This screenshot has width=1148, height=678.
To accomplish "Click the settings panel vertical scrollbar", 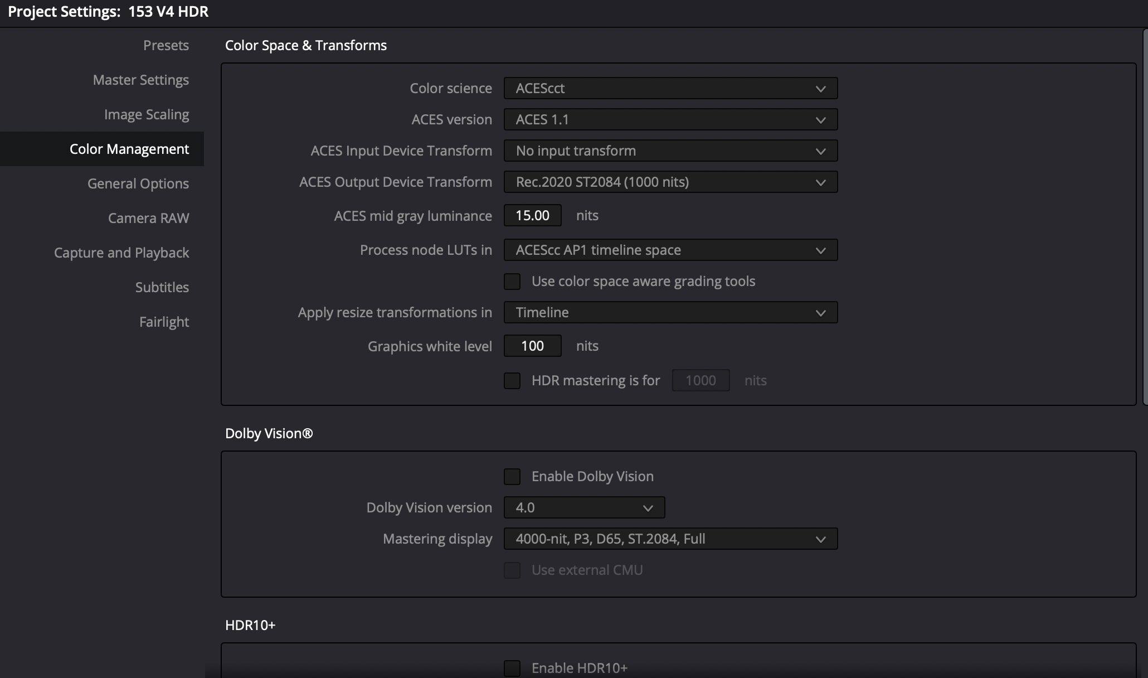I will [1145, 217].
